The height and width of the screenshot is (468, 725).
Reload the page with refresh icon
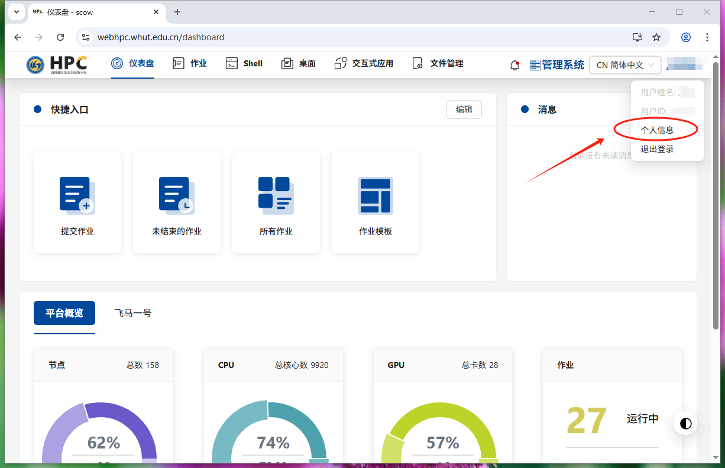point(60,37)
